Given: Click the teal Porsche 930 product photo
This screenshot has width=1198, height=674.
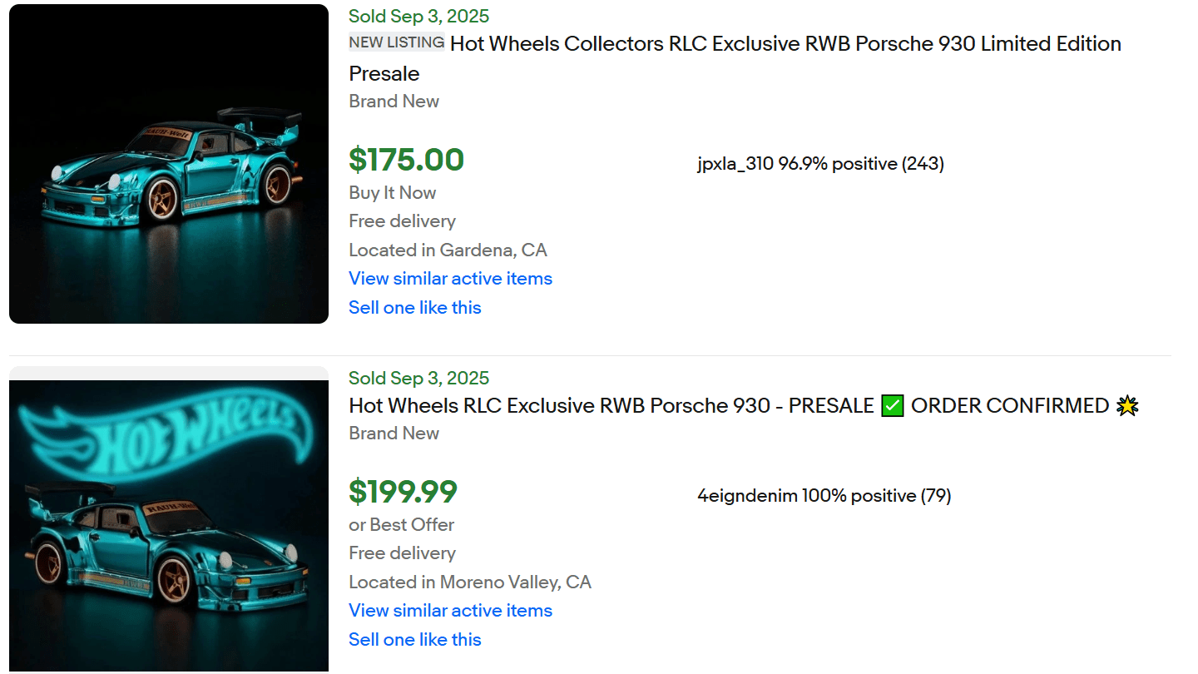Looking at the screenshot, I should pos(168,163).
